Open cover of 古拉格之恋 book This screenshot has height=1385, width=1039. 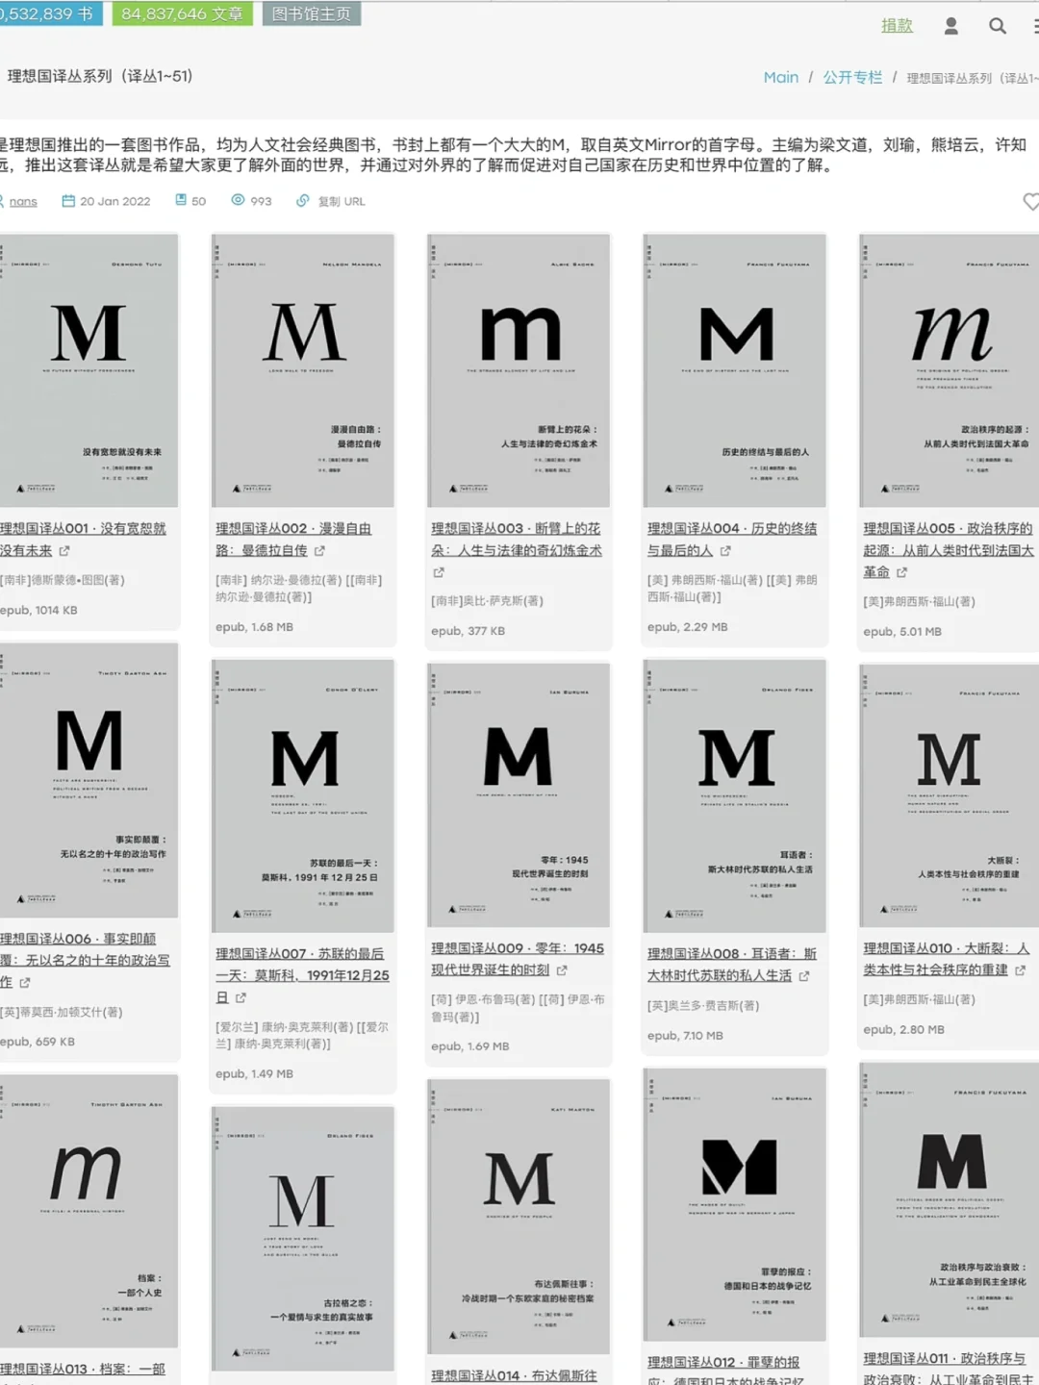coord(303,1238)
